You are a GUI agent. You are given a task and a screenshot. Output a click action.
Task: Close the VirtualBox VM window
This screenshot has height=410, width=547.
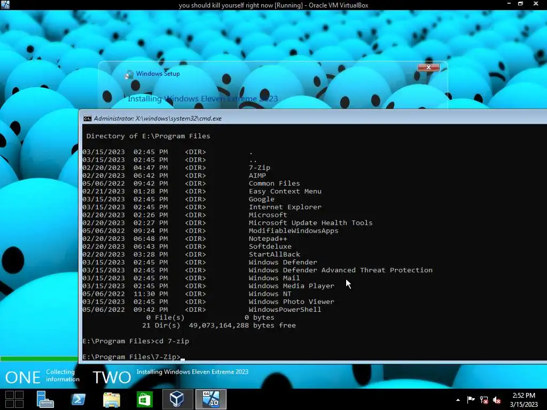[536, 4]
